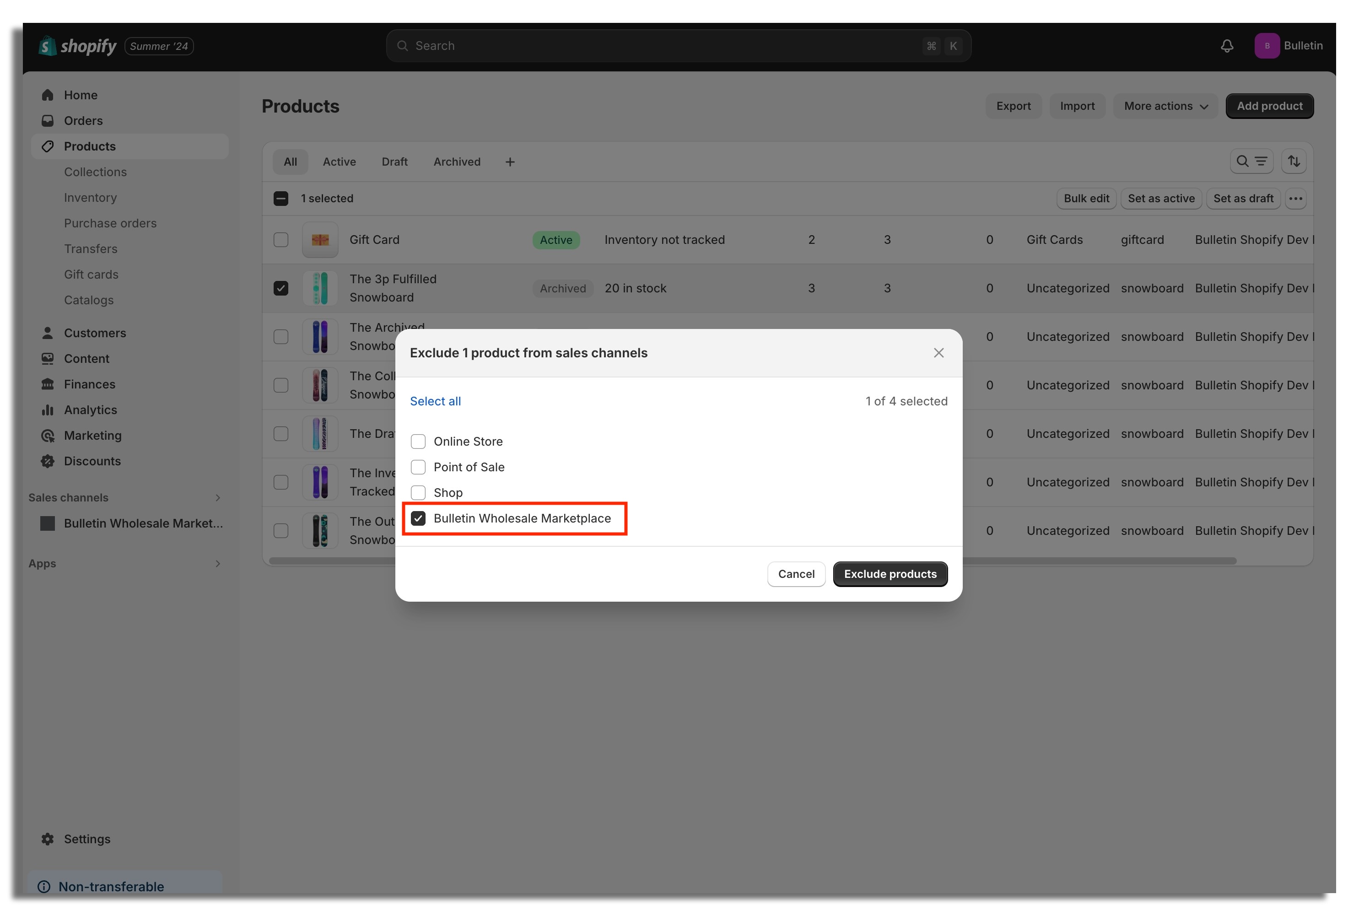
Task: Click the Home house icon in sidebar
Action: tap(48, 95)
